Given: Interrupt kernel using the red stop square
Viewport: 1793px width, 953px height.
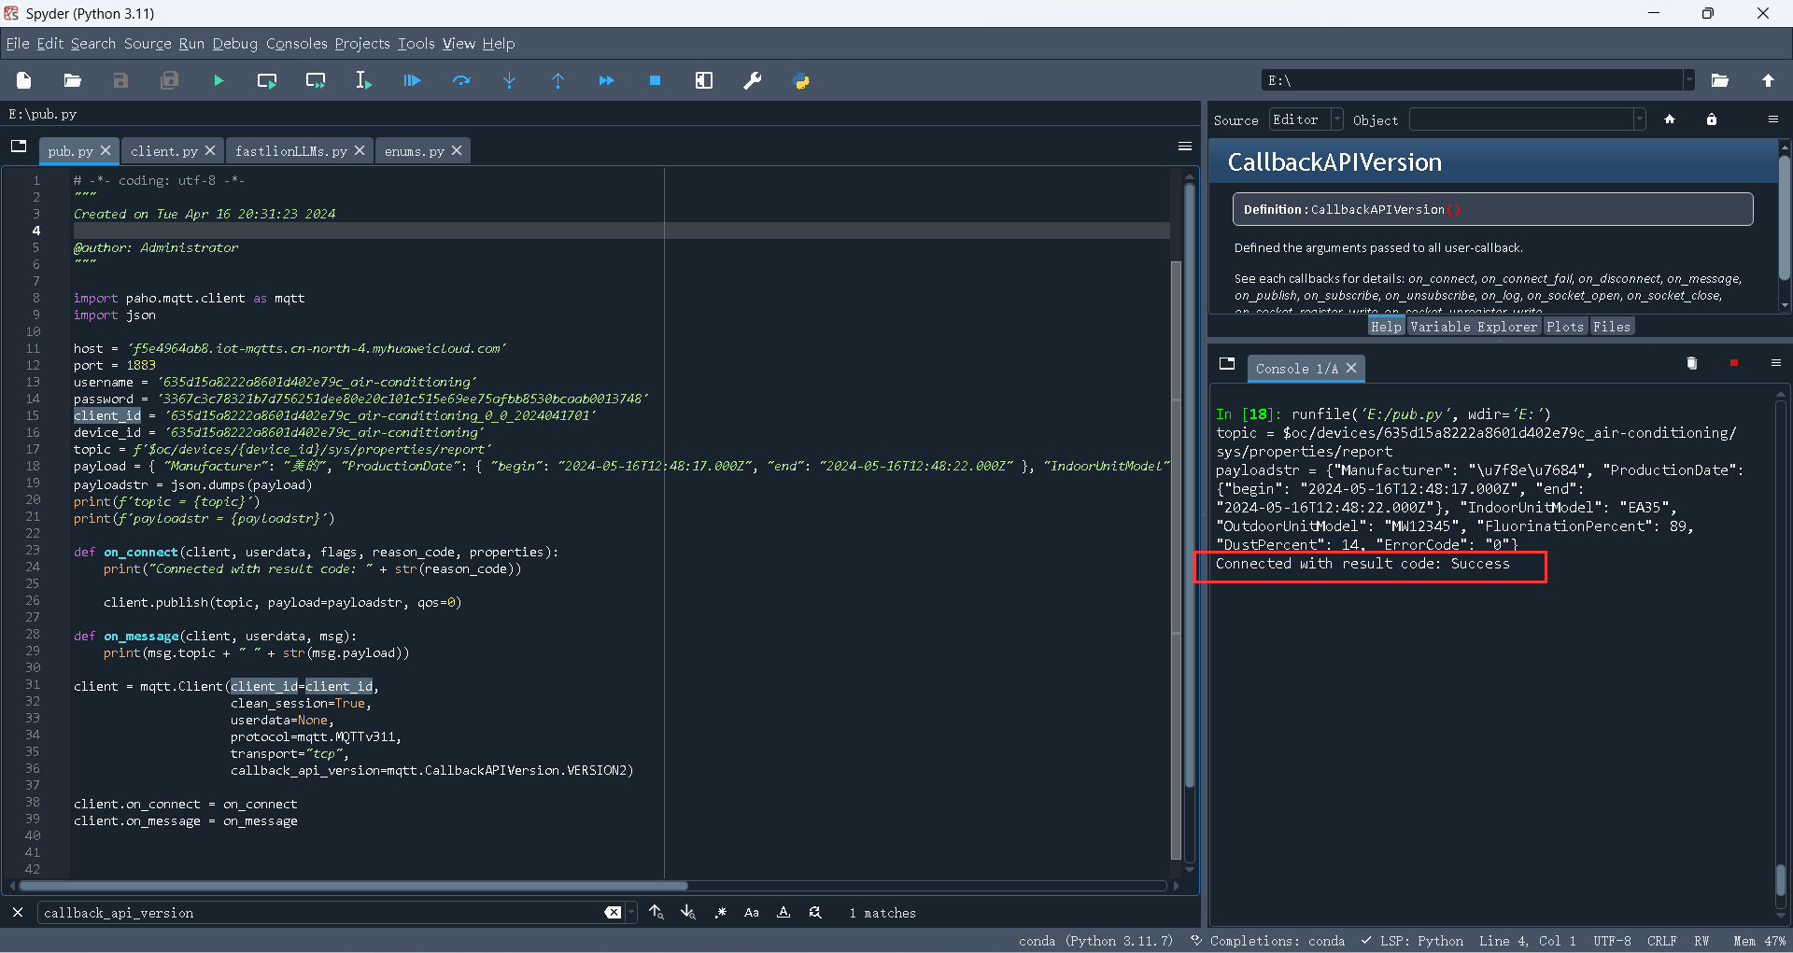Looking at the screenshot, I should click(x=1734, y=363).
